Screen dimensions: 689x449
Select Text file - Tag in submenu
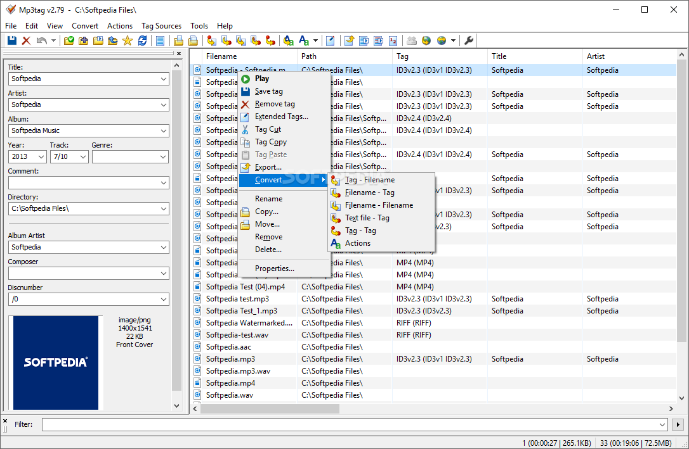pos(381,218)
